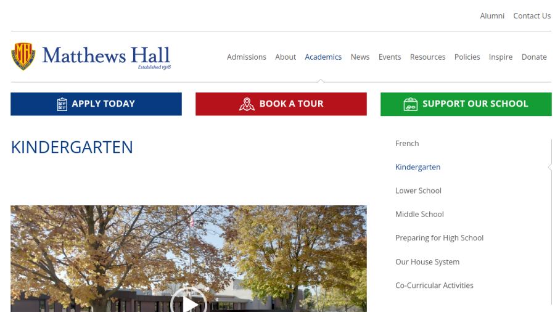Open Preparing for High School page
555x312 pixels.
[x=439, y=238]
